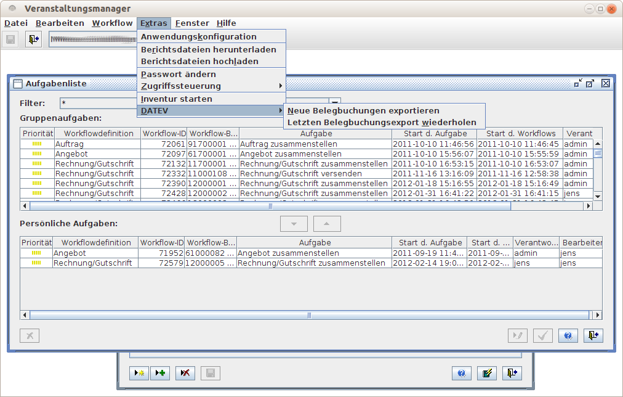Sort Gruppenaufgaben by the Workflow-ID column header
The width and height of the screenshot is (623, 397).
click(163, 133)
